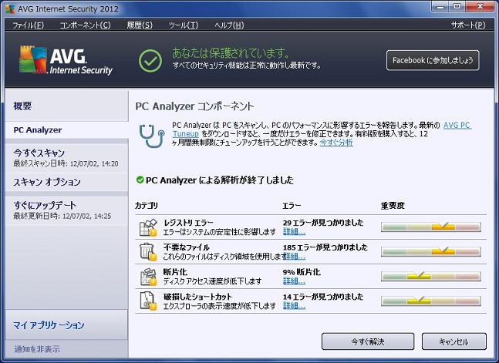Click severity bar for 不要なファイル

click(x=431, y=252)
